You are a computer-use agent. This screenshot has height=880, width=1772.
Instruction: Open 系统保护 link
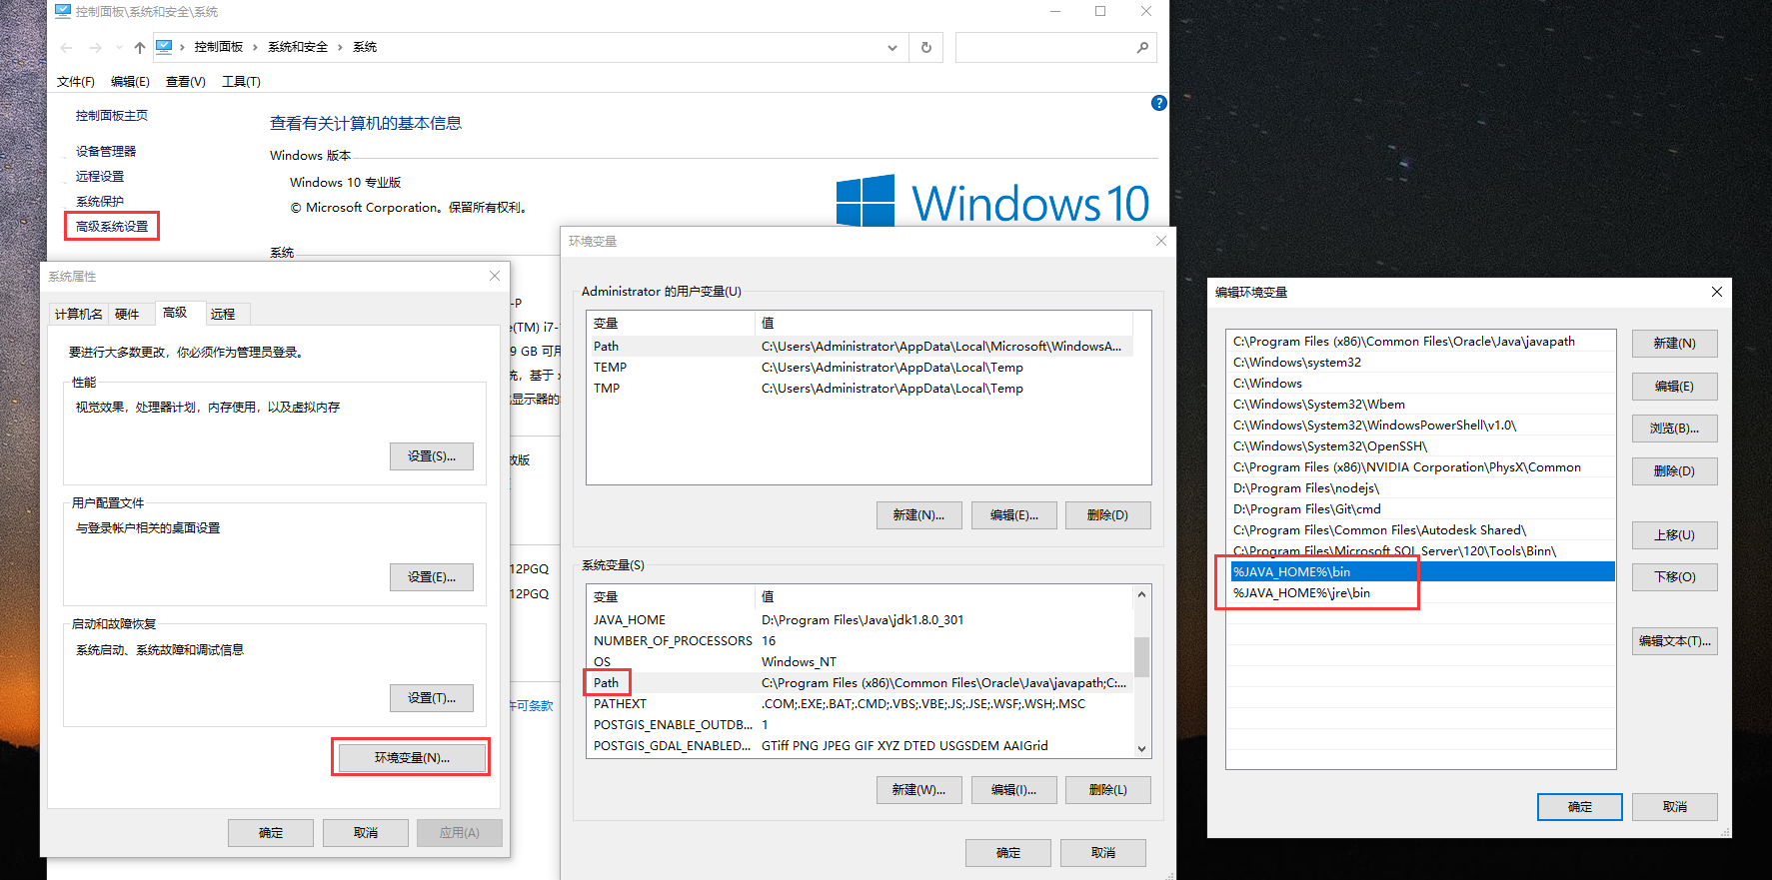tap(100, 202)
